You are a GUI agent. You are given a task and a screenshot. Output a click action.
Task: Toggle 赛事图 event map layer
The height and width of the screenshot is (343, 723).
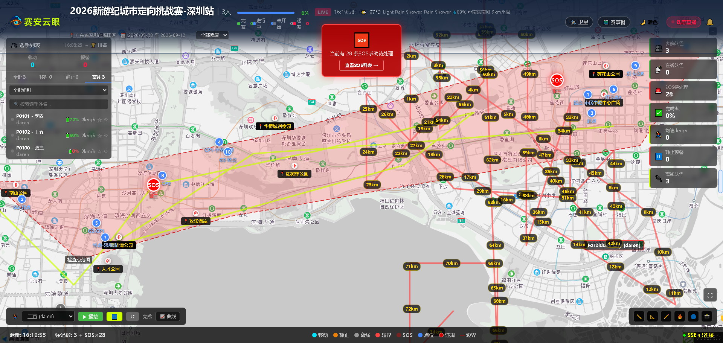coord(614,22)
